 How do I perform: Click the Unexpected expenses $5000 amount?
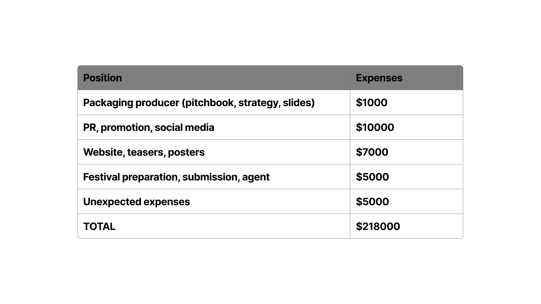(372, 202)
